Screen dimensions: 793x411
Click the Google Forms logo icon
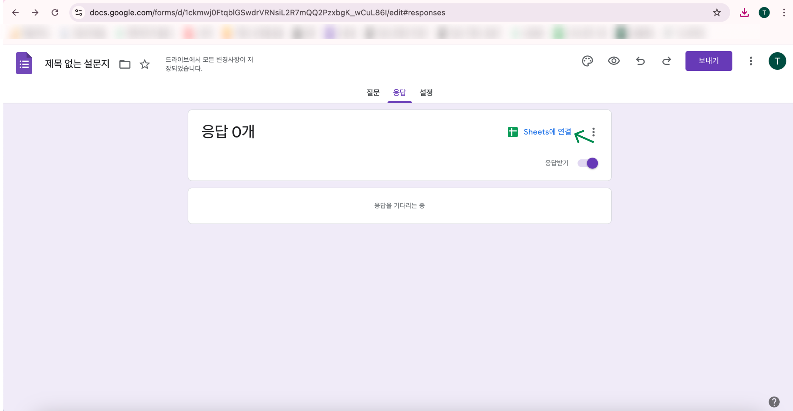pos(23,63)
